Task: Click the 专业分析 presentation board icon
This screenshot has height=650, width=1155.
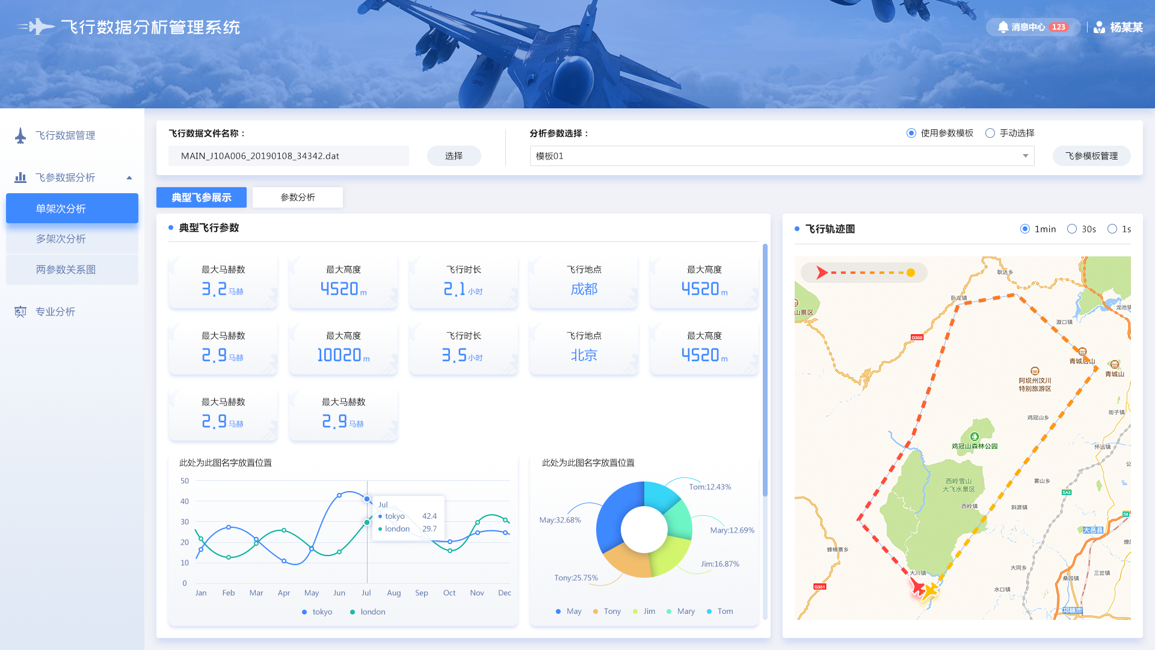Action: pos(20,312)
